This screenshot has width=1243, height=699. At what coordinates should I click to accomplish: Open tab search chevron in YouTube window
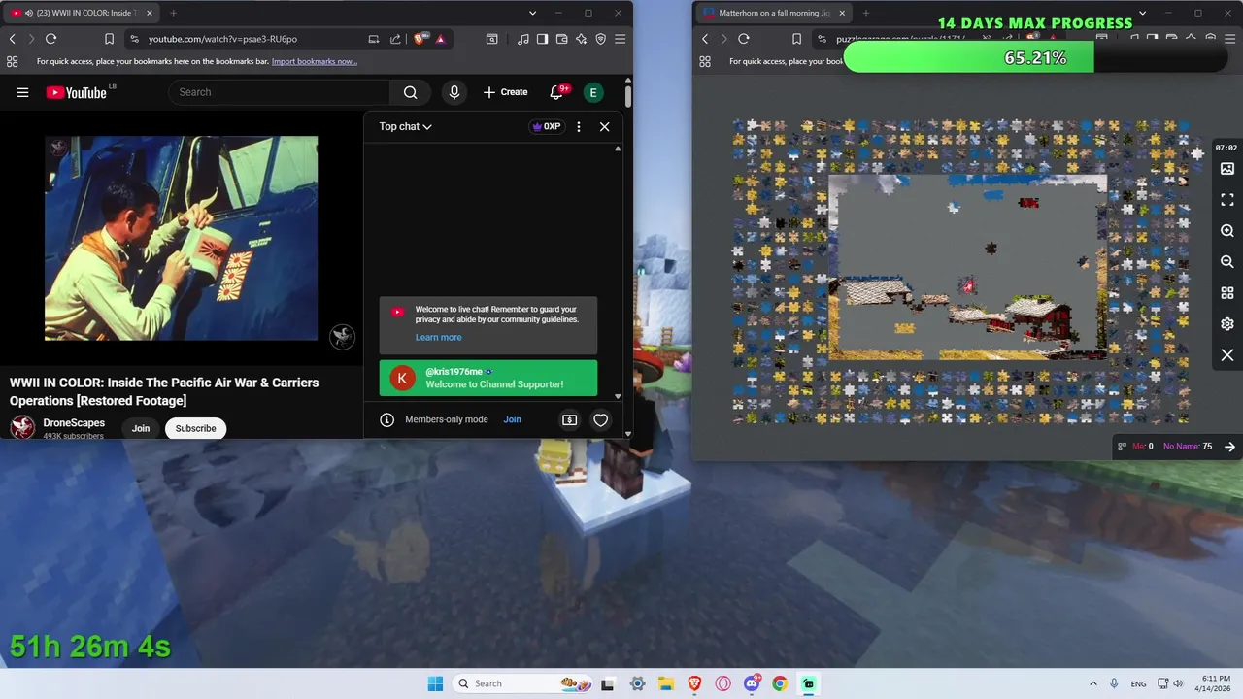[x=532, y=13]
